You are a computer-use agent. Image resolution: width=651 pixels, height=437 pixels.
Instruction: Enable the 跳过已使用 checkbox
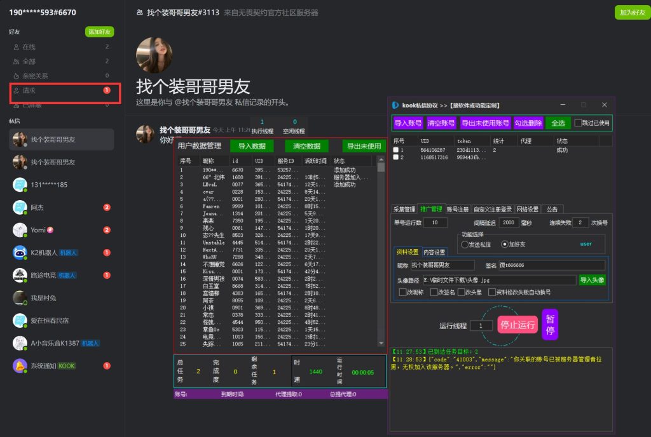coord(578,123)
